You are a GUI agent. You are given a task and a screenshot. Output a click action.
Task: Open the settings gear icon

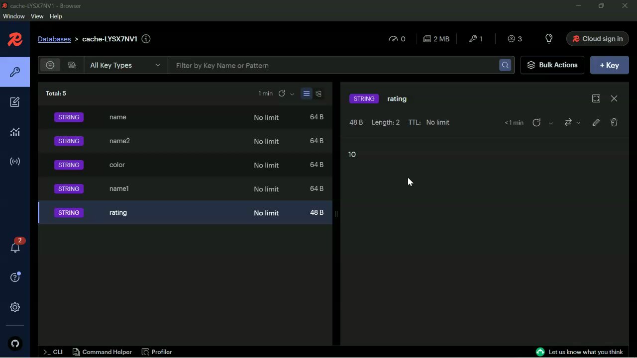15,307
